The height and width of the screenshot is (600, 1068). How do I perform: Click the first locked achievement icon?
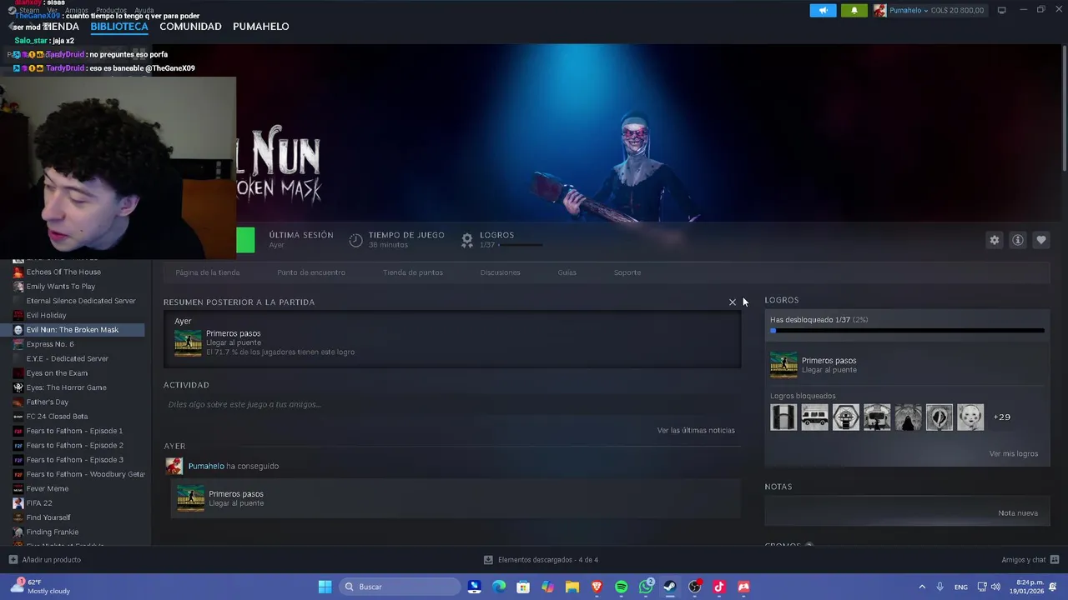click(x=783, y=417)
